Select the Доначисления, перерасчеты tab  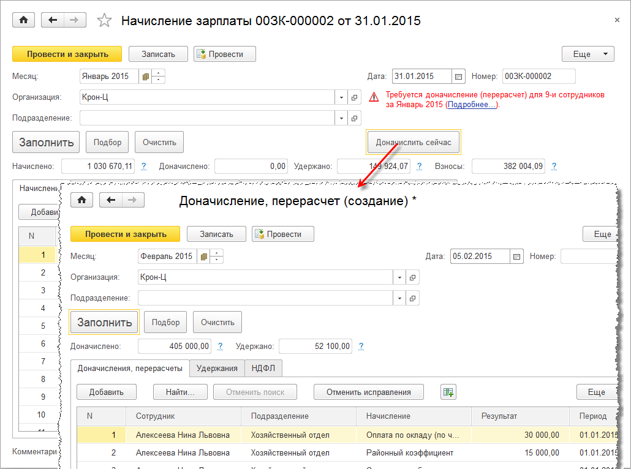[130, 368]
